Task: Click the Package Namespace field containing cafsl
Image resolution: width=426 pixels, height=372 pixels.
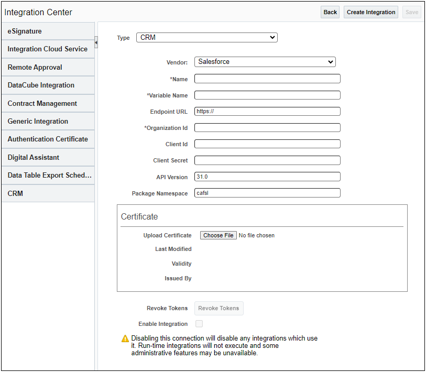Action: [267, 193]
